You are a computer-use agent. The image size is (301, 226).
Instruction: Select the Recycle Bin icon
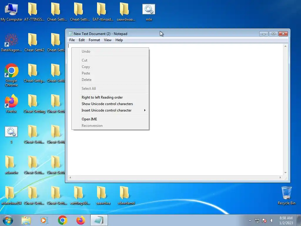pos(286,195)
